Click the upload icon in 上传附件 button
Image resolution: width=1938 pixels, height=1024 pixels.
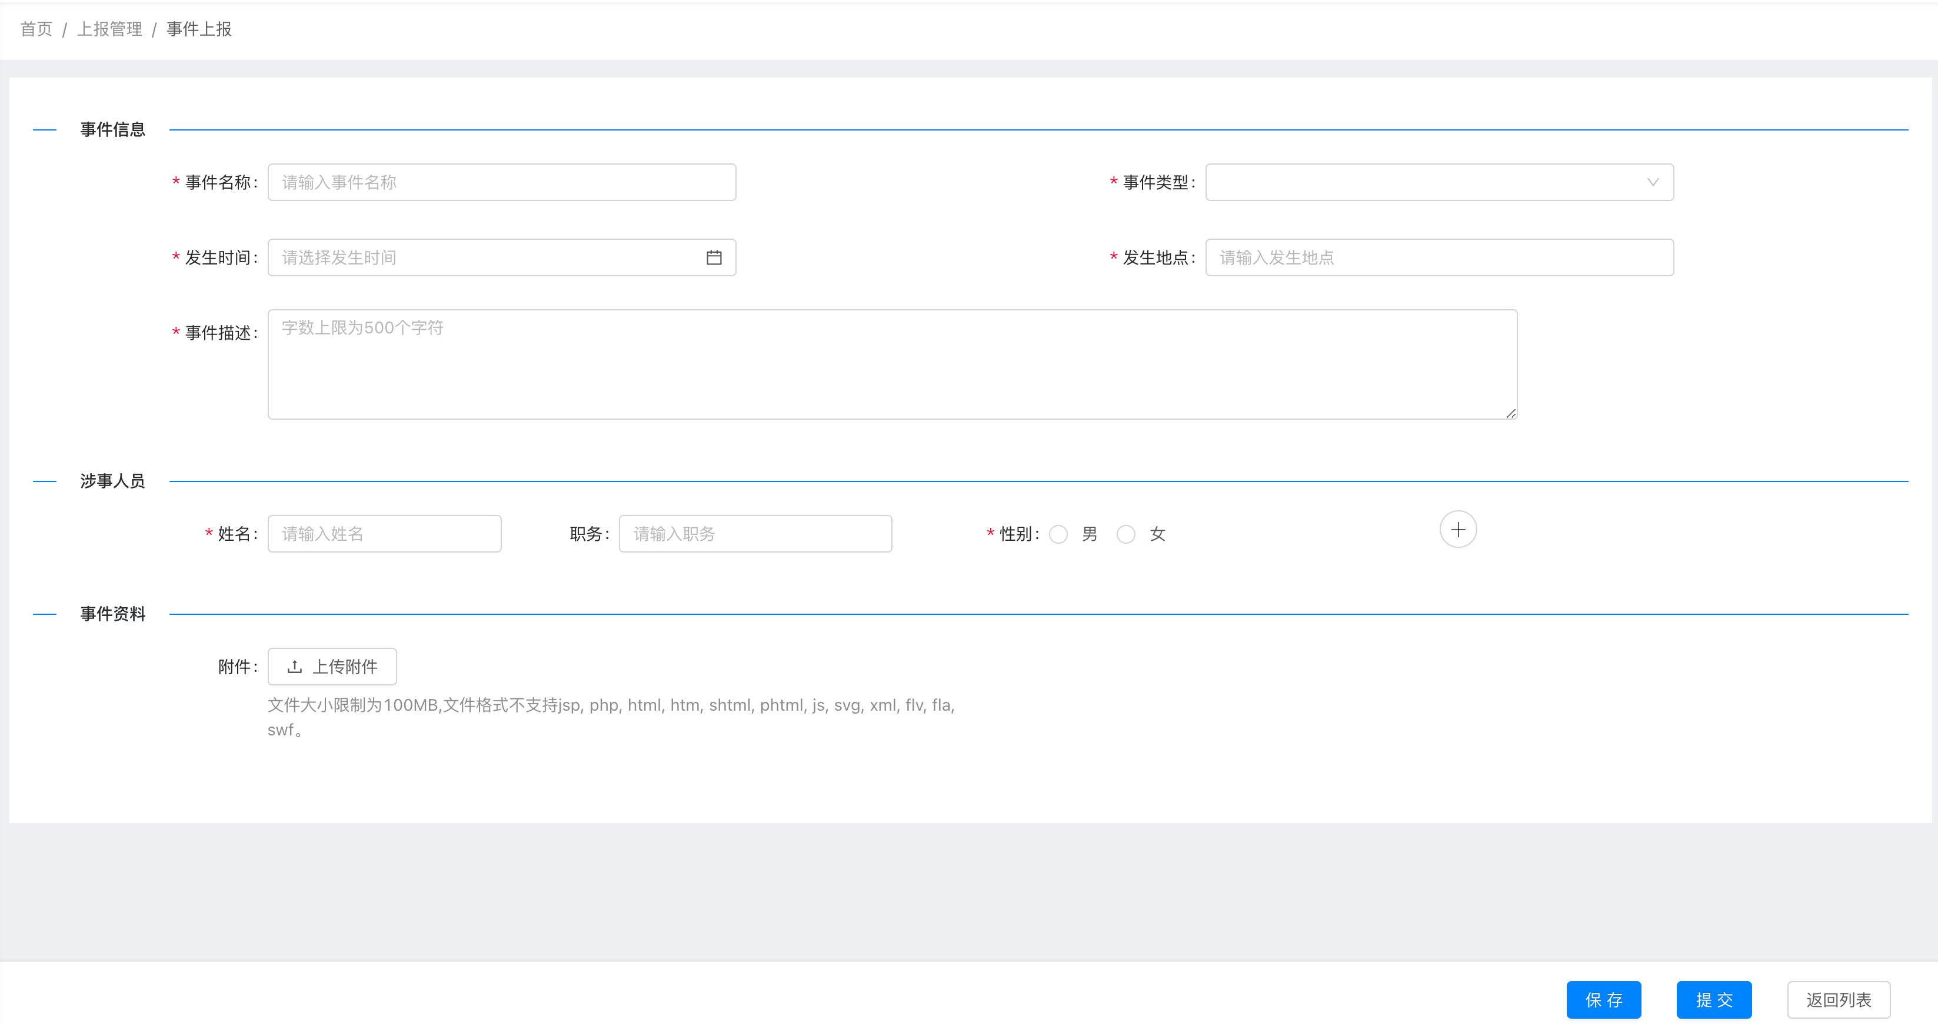[x=295, y=667]
